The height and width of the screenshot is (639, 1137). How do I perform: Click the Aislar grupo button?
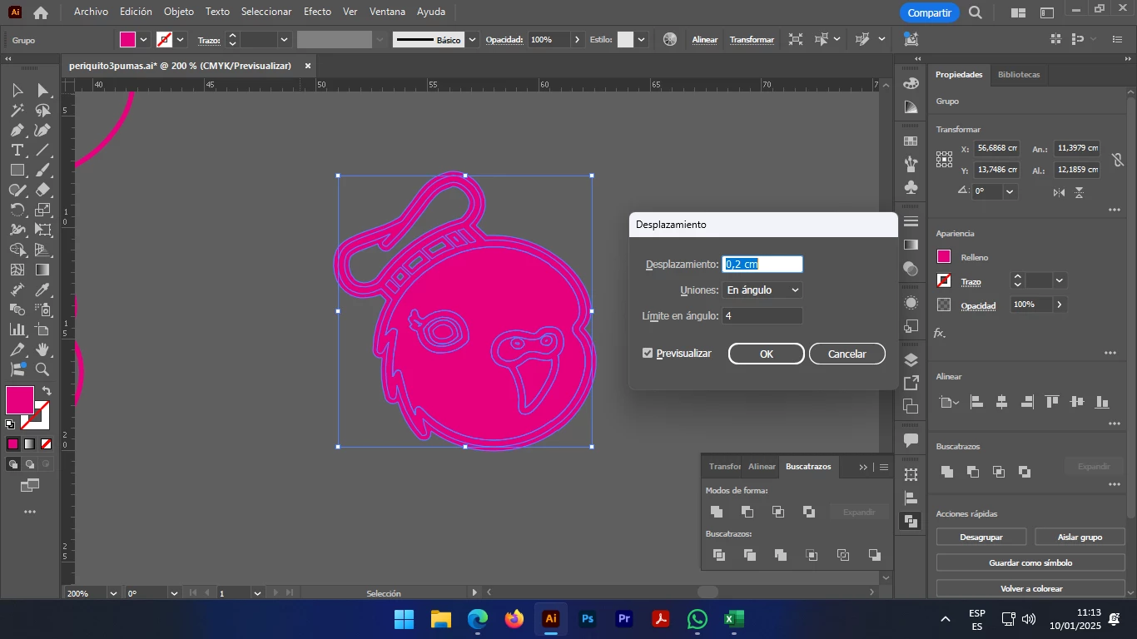click(x=1080, y=537)
